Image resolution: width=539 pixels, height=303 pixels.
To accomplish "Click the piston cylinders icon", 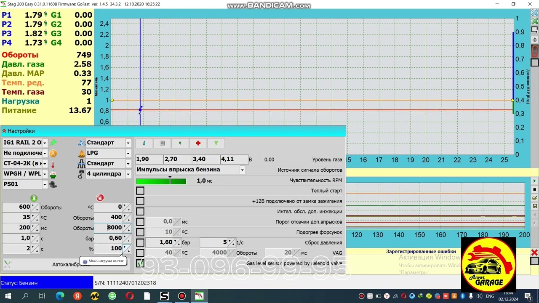I will (81, 174).
